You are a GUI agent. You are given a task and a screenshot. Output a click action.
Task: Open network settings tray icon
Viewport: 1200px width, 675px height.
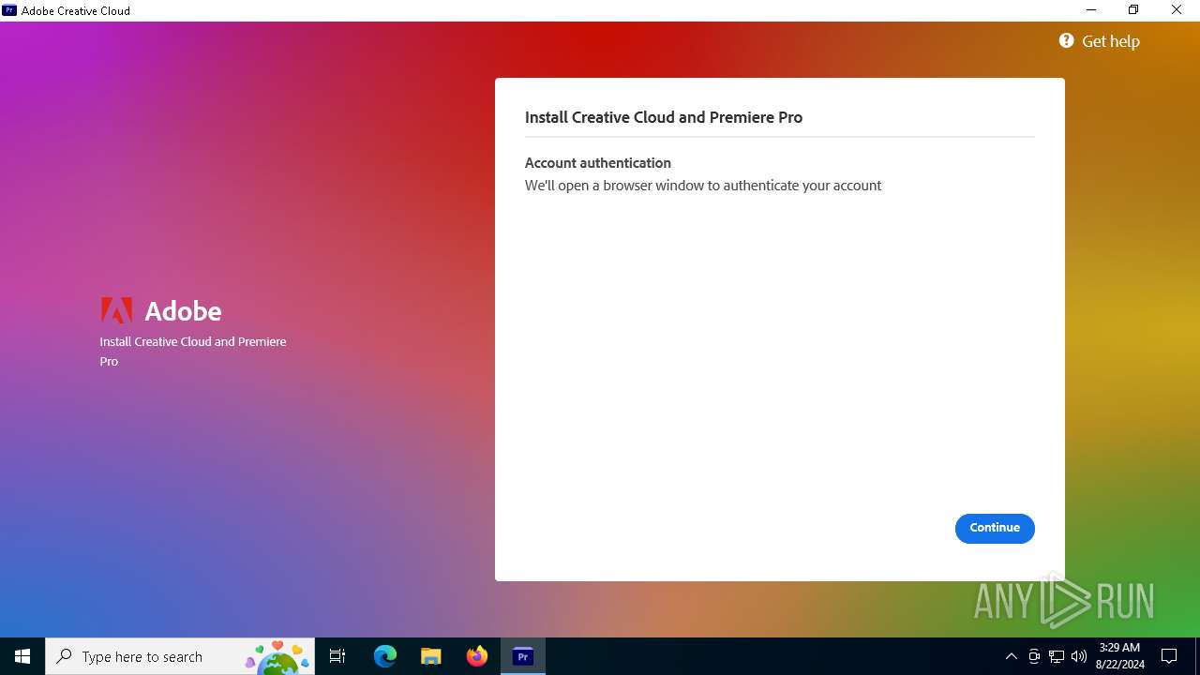1057,656
